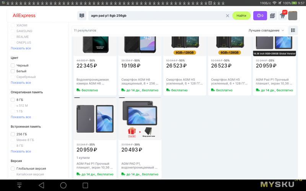Image resolution: width=306 pixels, height=191 pixels.
Task: Expand storage options Показать все under 8 ГБ
Action: (x=21, y=151)
